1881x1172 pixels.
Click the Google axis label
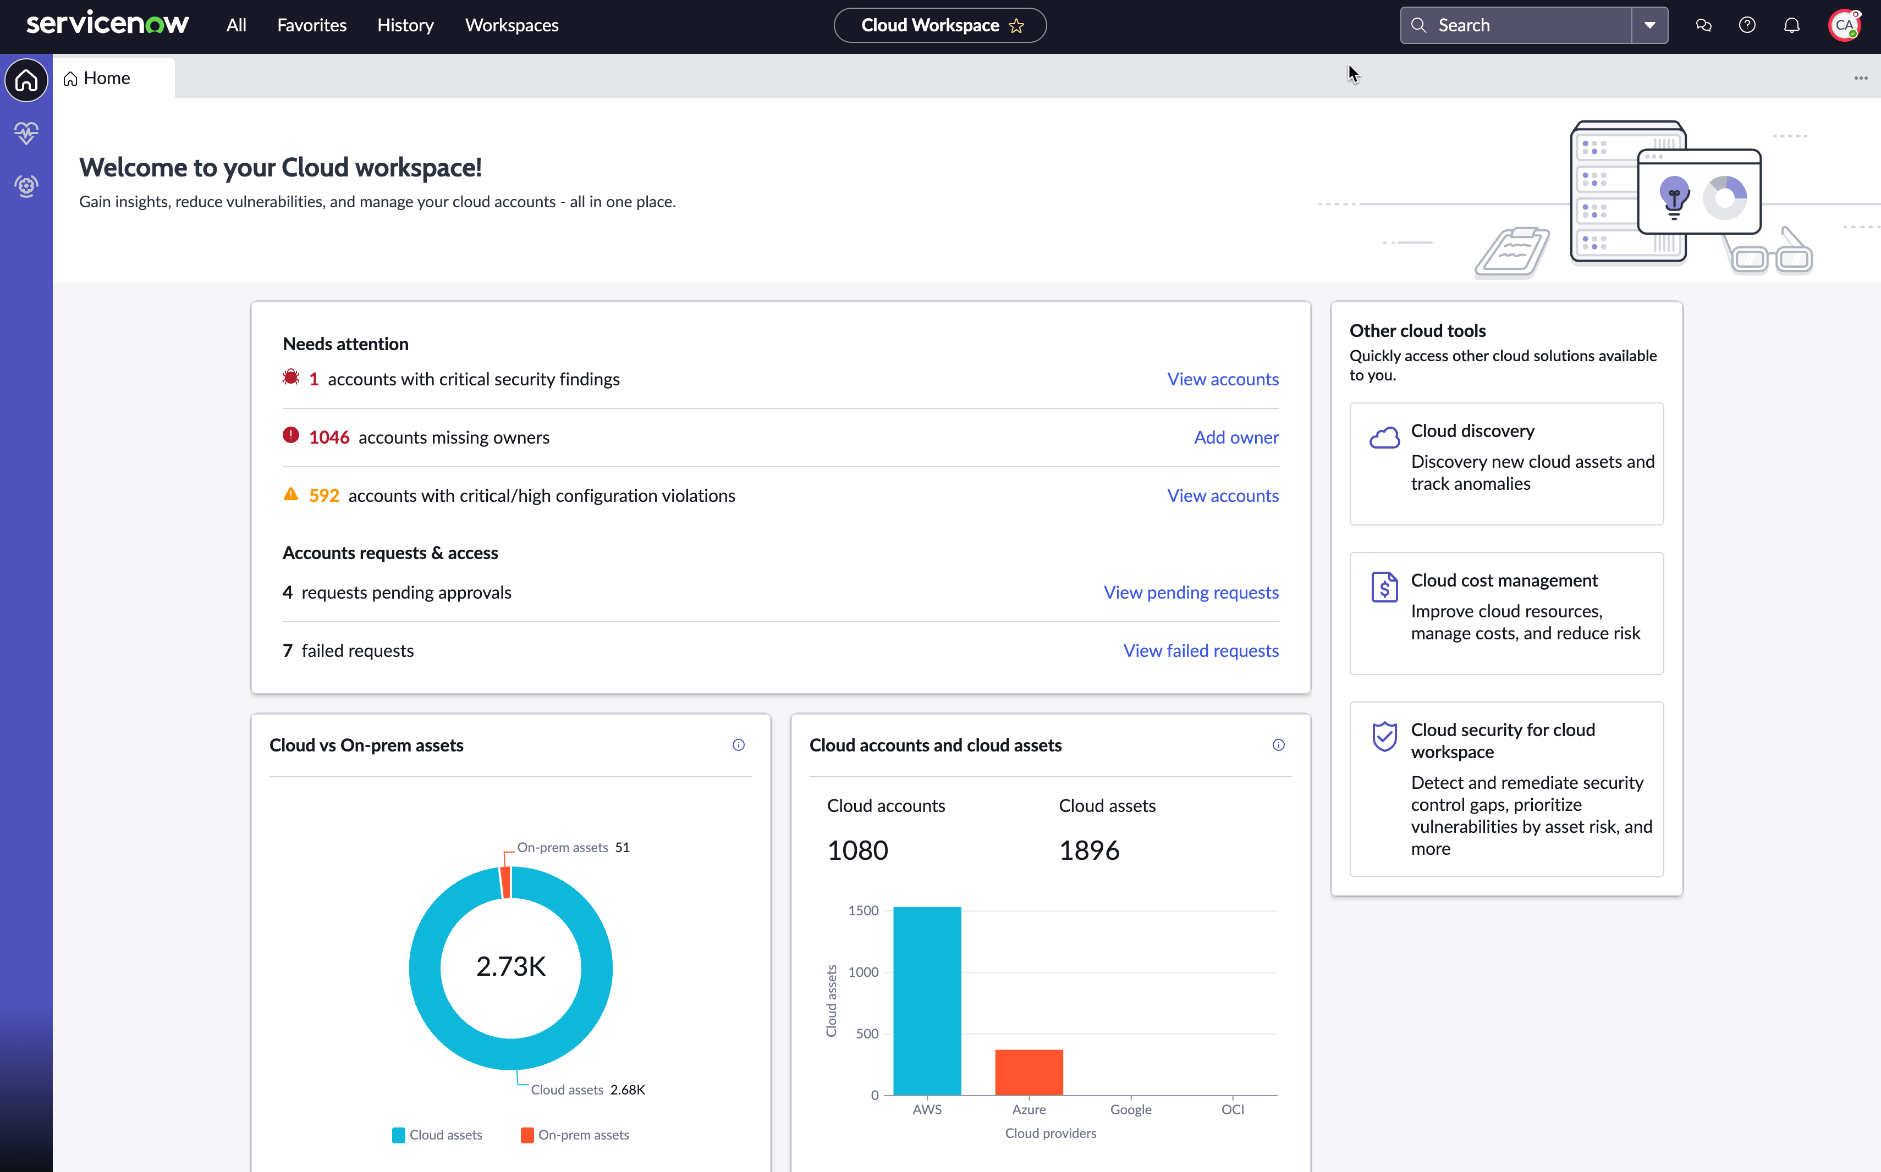[1130, 1109]
